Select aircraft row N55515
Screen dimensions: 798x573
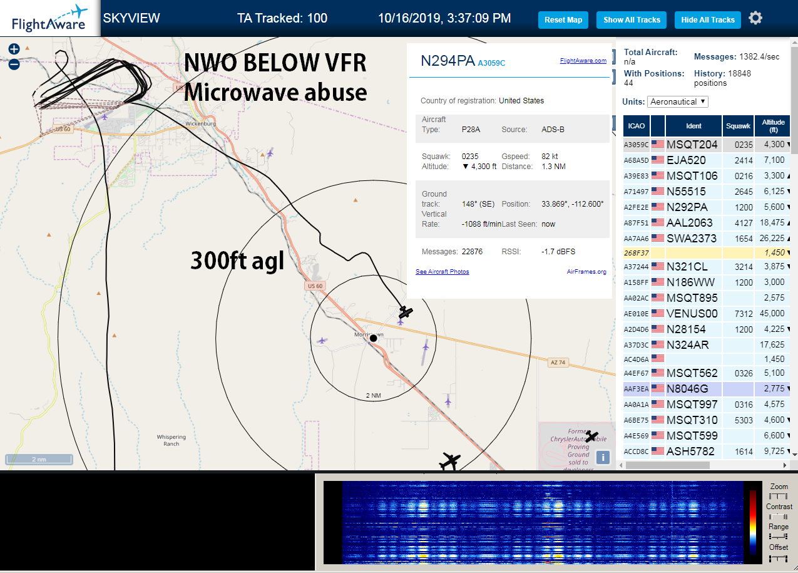coord(707,191)
